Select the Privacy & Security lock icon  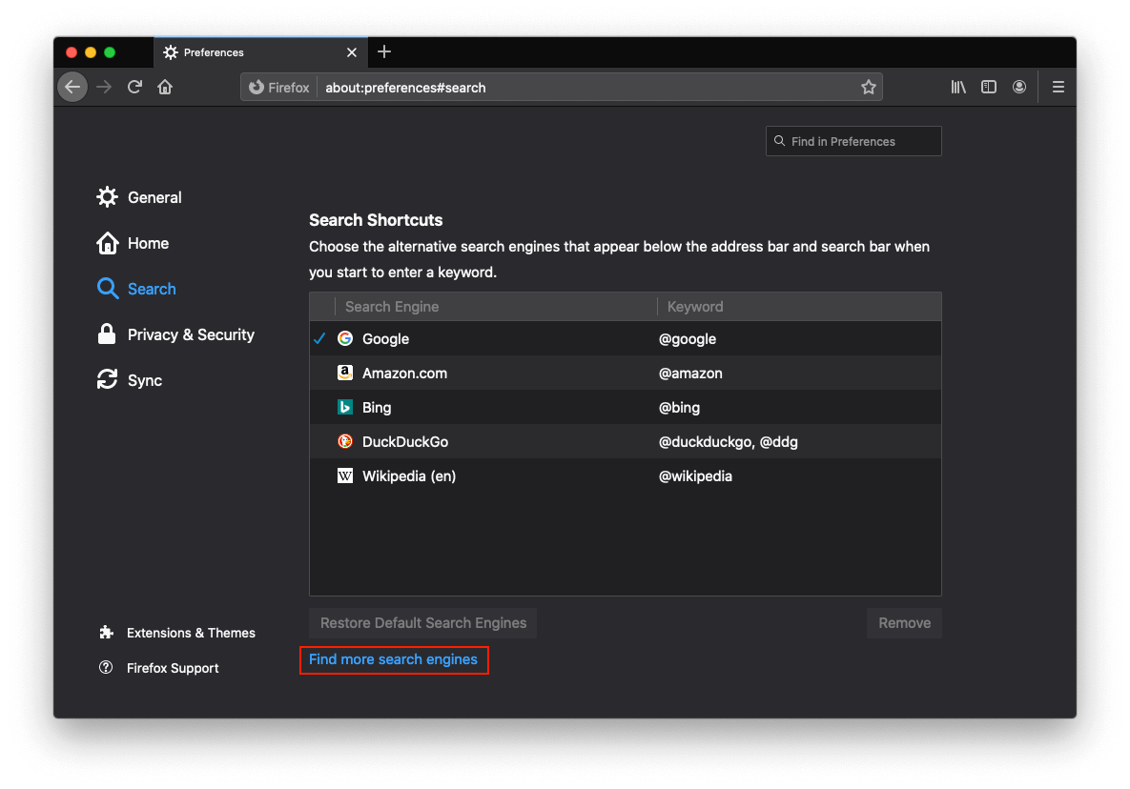[x=108, y=334]
